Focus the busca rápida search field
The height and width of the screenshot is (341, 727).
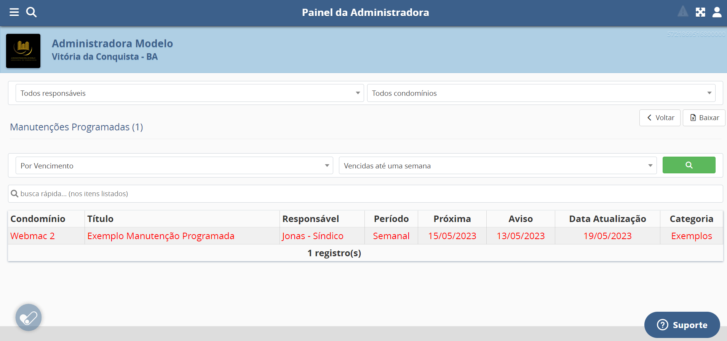(x=366, y=194)
